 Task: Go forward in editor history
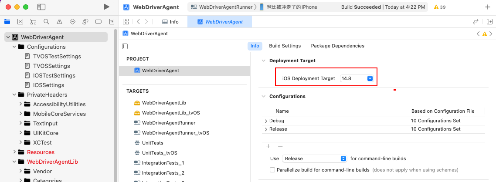tap(146, 21)
